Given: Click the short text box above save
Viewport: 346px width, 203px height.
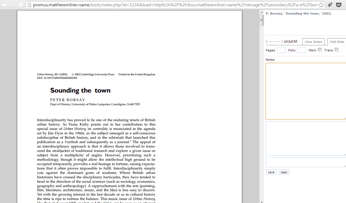Looking at the screenshot, I should [306, 162].
